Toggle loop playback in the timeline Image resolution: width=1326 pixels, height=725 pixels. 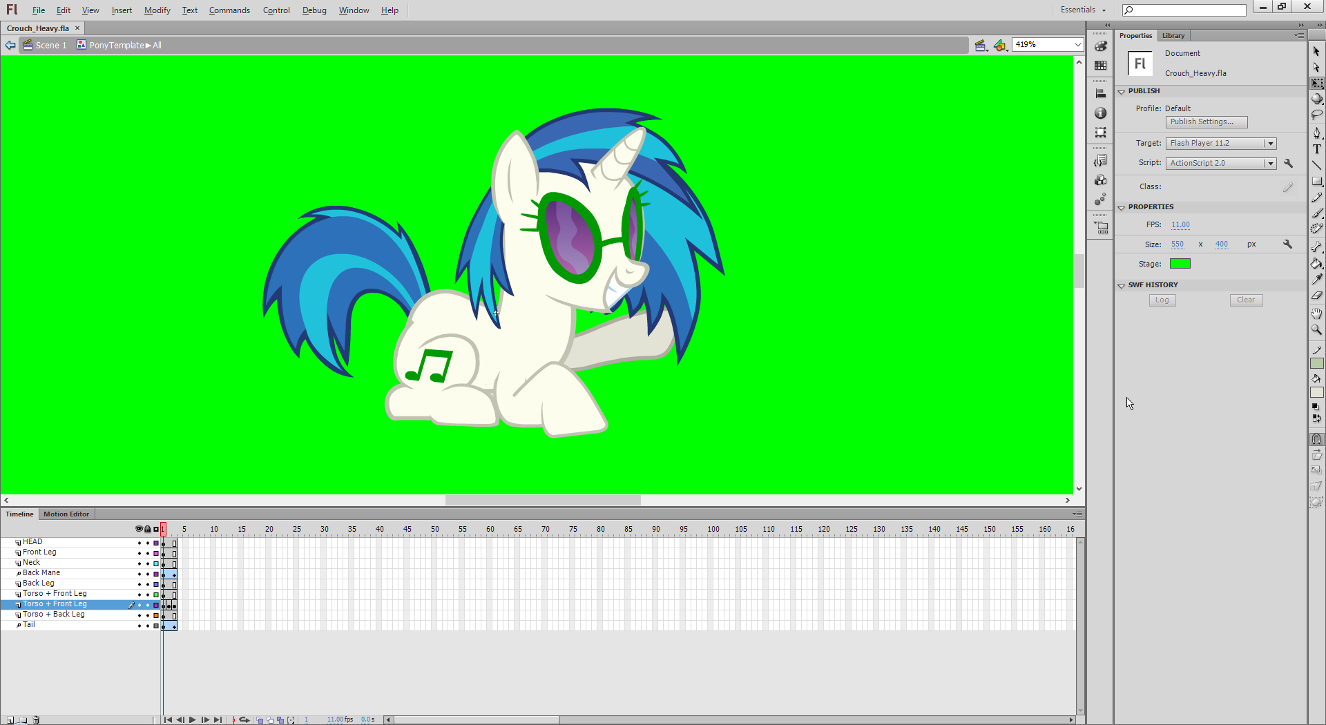pos(244,719)
